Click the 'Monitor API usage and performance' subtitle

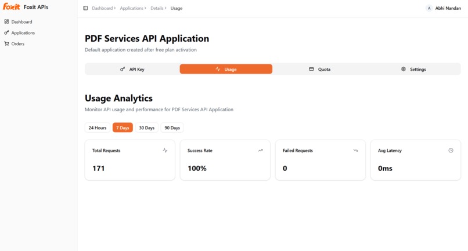click(x=159, y=110)
